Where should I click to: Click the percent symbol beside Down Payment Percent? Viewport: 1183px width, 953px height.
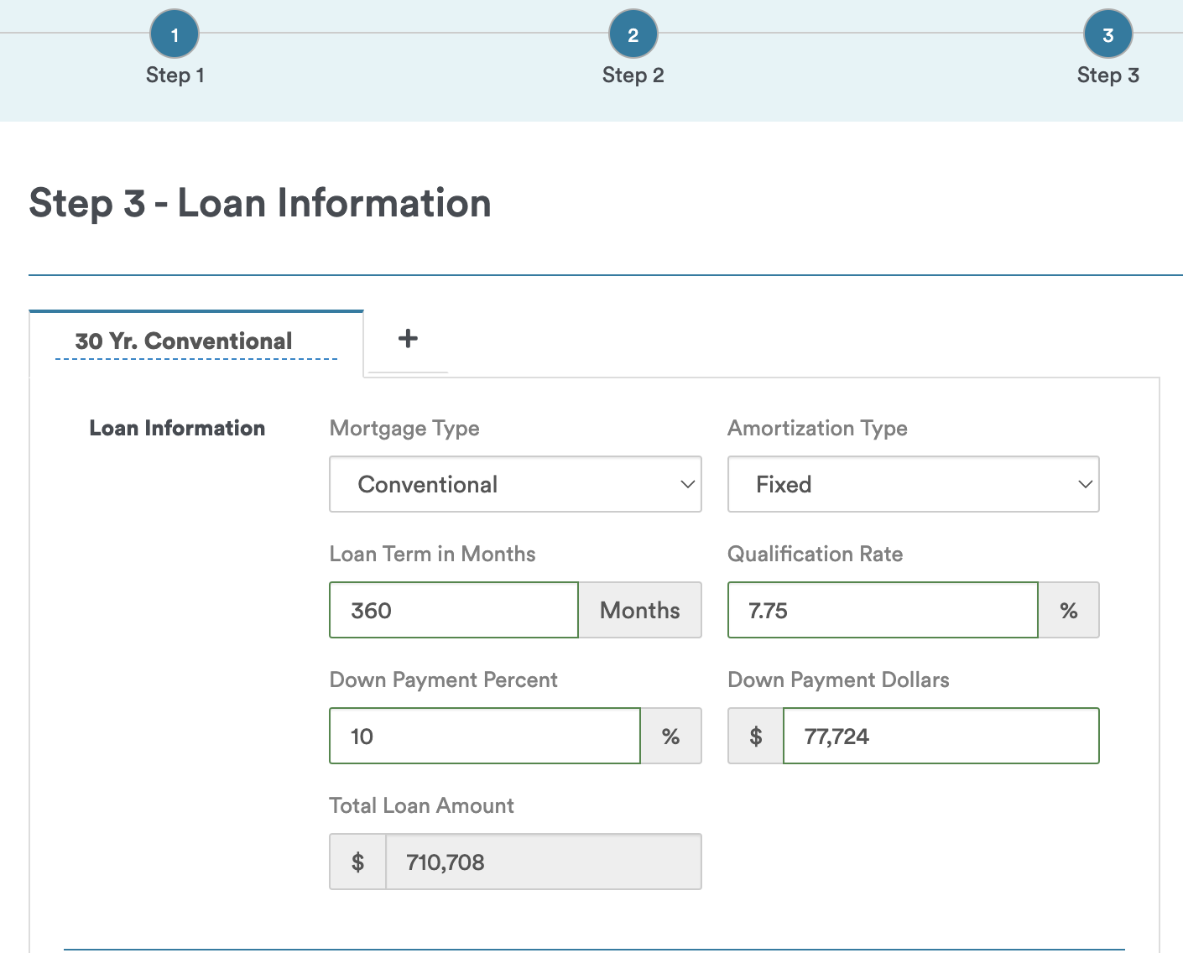coord(670,737)
